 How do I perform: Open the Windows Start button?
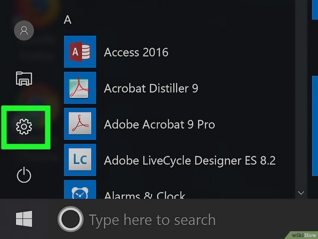click(x=24, y=219)
